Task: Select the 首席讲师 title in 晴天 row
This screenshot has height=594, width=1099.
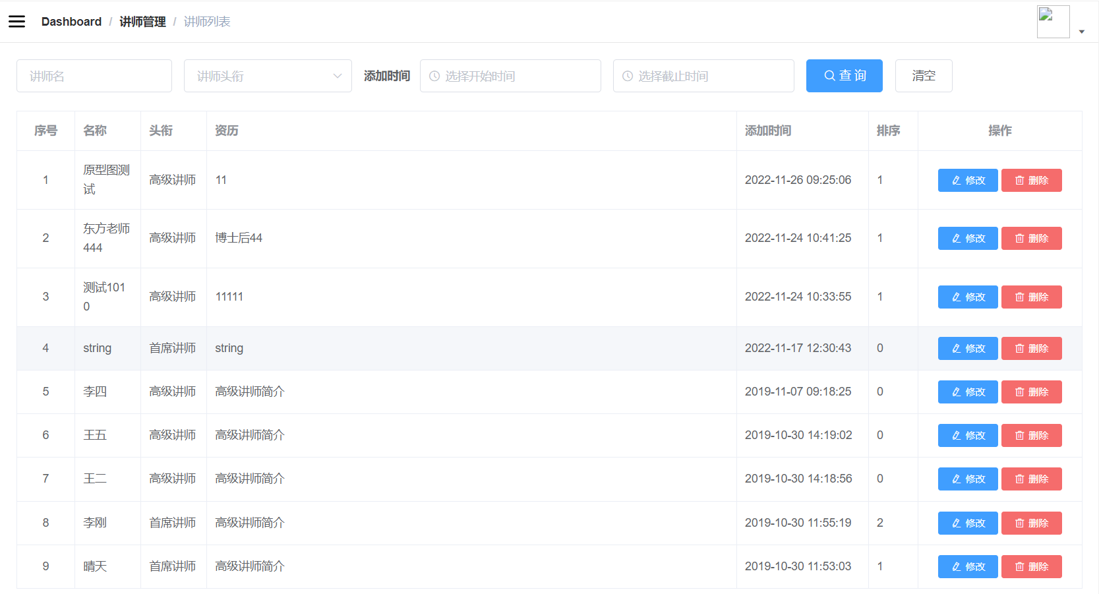Action: click(x=172, y=566)
